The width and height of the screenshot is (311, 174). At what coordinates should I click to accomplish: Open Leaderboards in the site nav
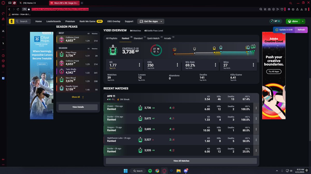coord(54,21)
